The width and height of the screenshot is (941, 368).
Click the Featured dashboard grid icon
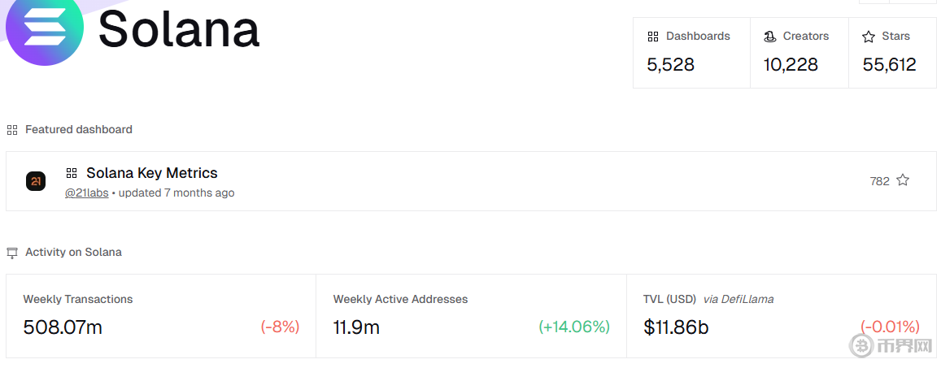(x=12, y=130)
